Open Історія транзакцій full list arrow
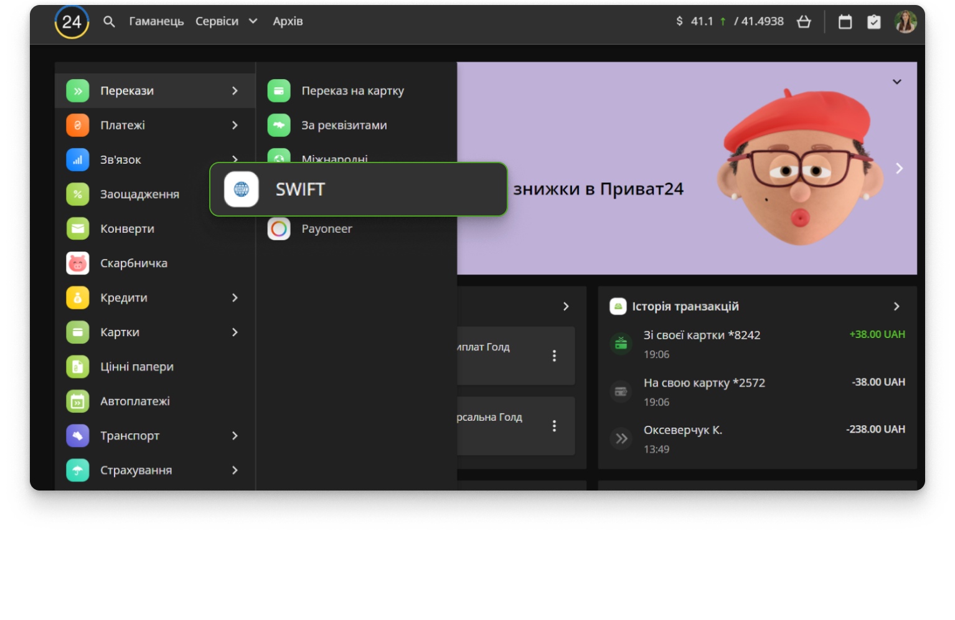This screenshot has width=955, height=620. click(x=896, y=306)
